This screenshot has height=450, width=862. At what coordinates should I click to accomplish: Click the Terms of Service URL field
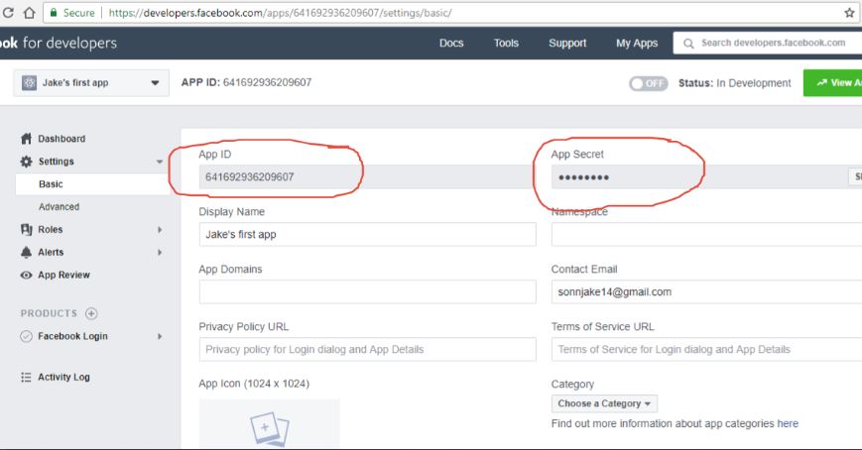(706, 350)
